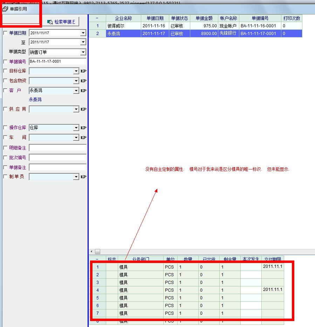Open the 车间 lookup hand icon
The width and height of the screenshot is (315, 327).
pos(83,138)
